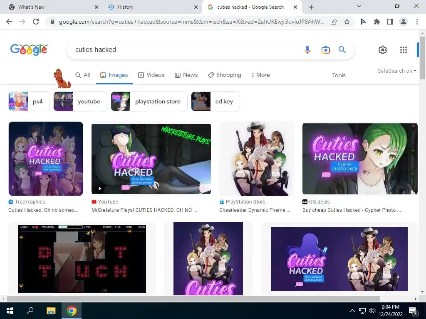Bookmark this page with the star icon

pos(347,22)
